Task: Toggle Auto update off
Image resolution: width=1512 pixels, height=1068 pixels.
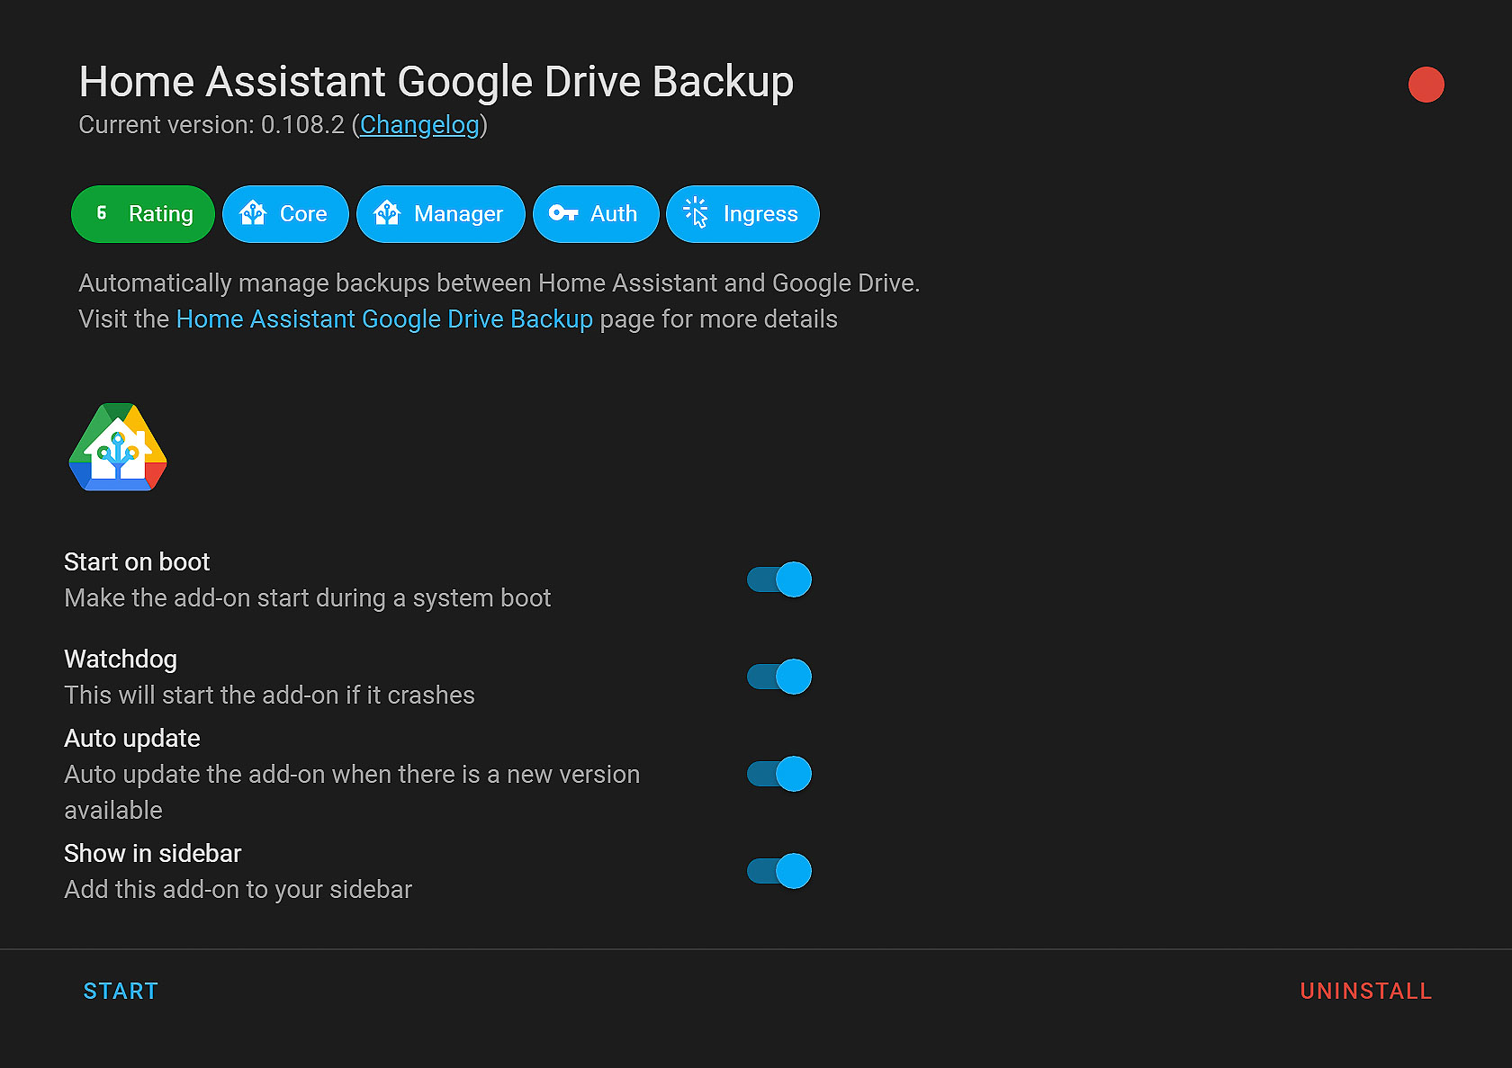Action: point(779,774)
